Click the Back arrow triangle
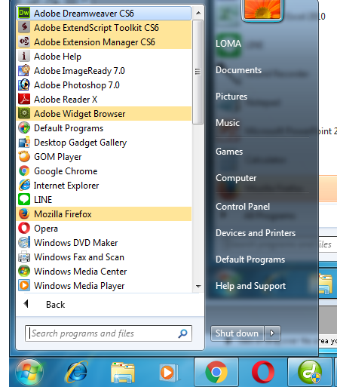 click(26, 304)
